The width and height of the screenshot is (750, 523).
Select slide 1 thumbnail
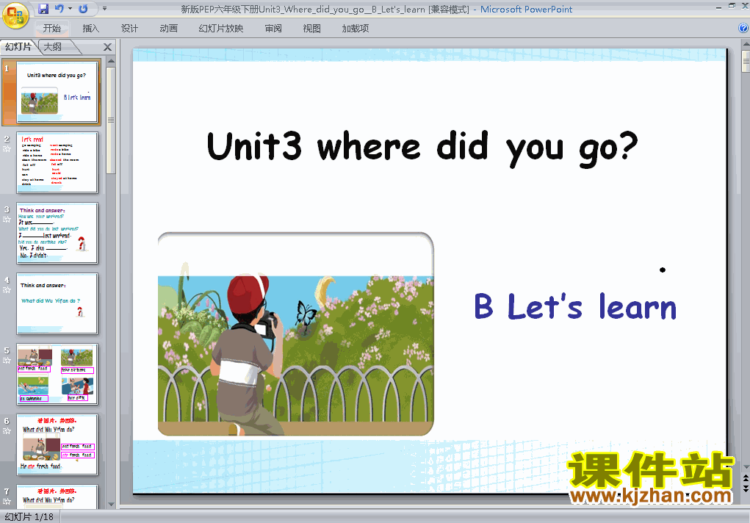coord(57,93)
